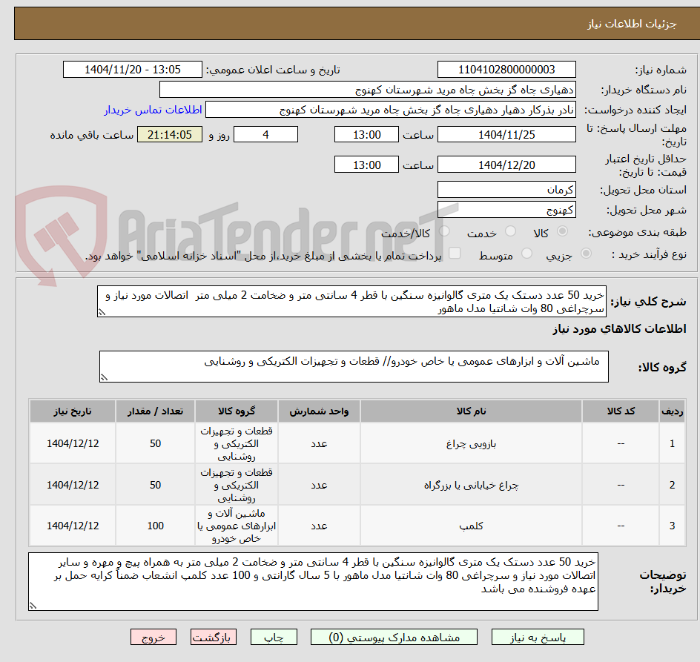700x662 pixels.
Task: Click the واحد شمارش column header
Action: [319, 411]
